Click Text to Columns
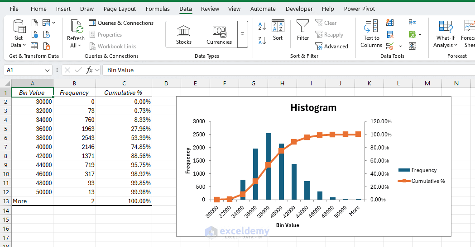This screenshot has width=475, height=247. (x=371, y=34)
